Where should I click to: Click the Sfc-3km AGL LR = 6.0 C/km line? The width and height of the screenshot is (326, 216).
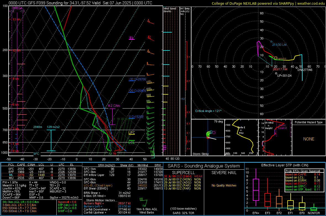(x=21, y=202)
